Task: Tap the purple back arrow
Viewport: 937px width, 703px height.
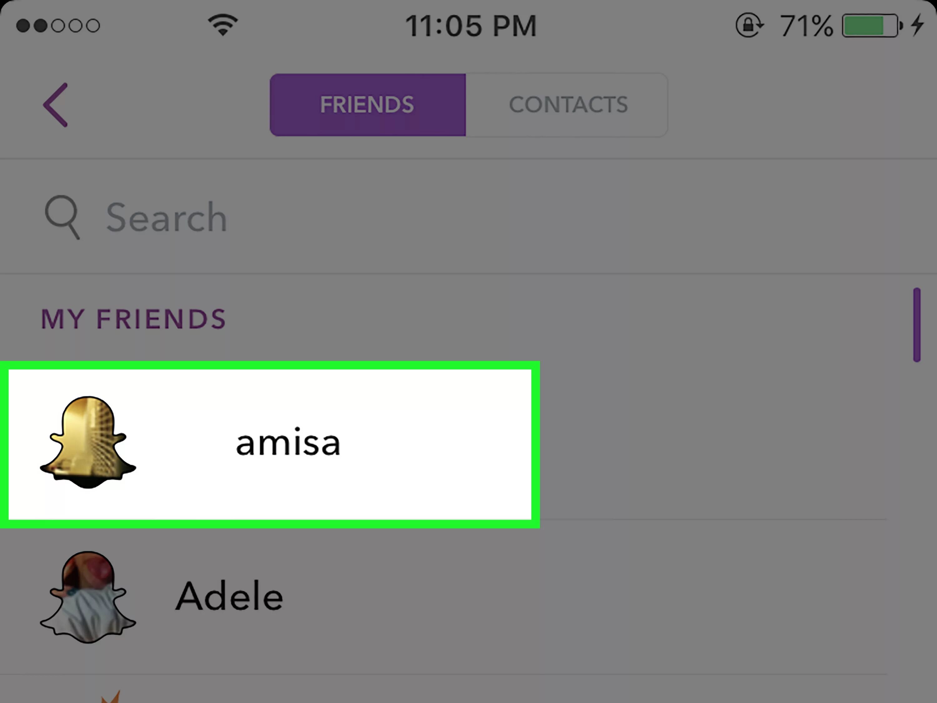Action: 56,105
